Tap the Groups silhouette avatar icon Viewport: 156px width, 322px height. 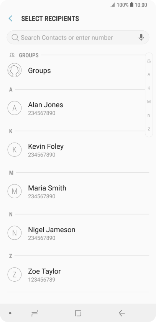[x=15, y=70]
